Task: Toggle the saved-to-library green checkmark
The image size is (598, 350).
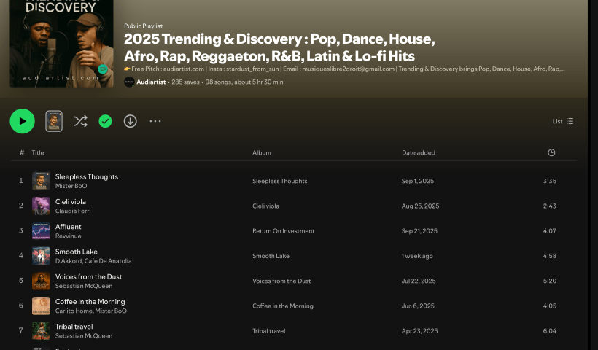Action: [105, 121]
